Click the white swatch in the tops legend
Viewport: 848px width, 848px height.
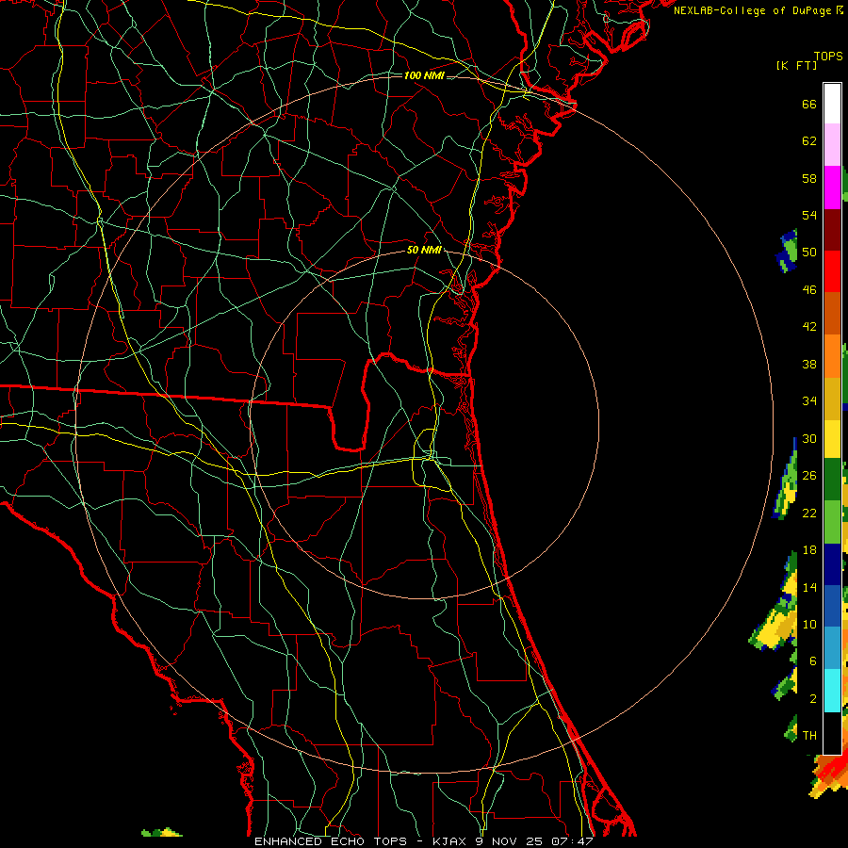tap(832, 104)
